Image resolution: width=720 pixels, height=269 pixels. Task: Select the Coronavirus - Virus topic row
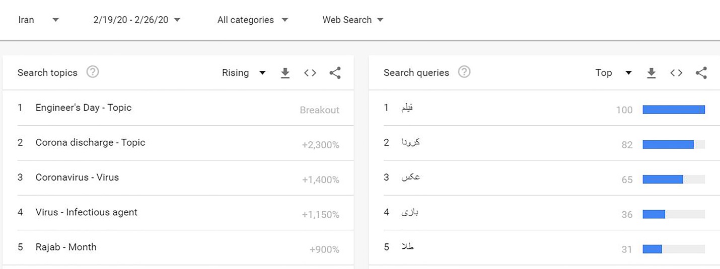pyautogui.click(x=178, y=178)
